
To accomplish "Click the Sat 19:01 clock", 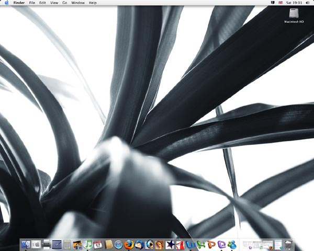I will tap(295, 3).
